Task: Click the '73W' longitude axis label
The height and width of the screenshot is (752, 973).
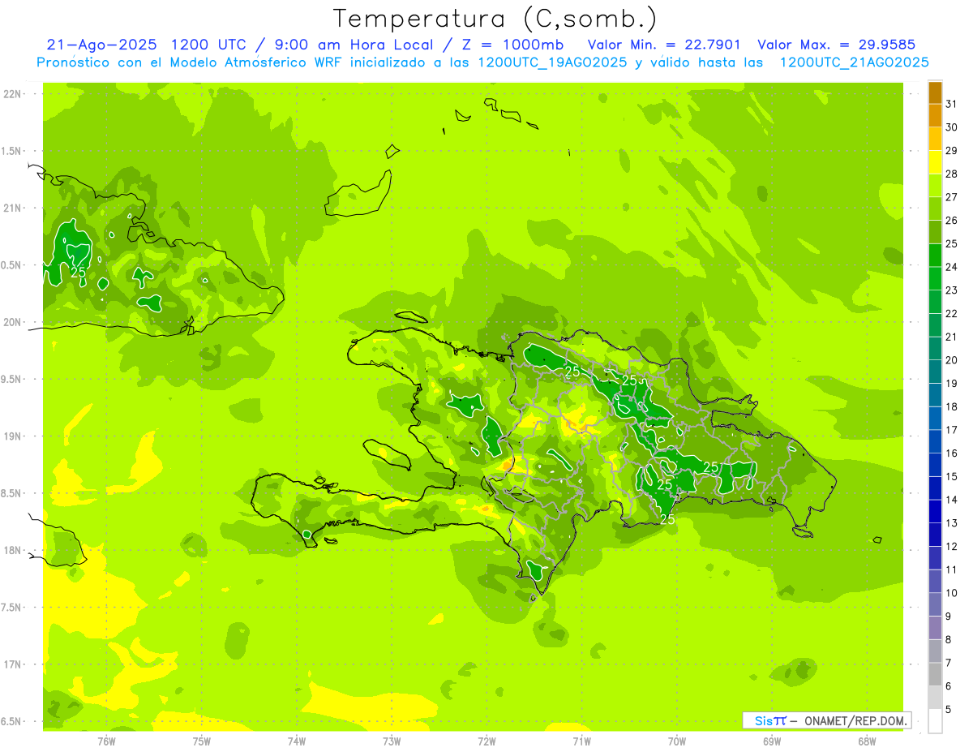Action: coord(392,741)
